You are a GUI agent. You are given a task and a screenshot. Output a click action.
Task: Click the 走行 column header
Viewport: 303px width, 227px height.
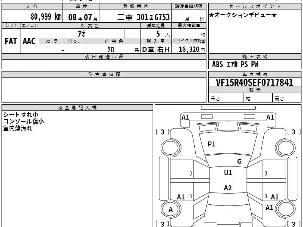click(x=32, y=7)
